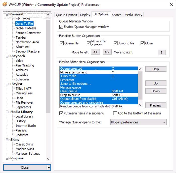Open 'Manage Queue' opens to dropdown
The image size is (176, 173).
[139, 122]
